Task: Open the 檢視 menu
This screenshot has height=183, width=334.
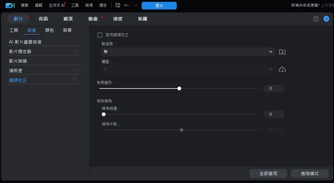Action: pos(89,5)
